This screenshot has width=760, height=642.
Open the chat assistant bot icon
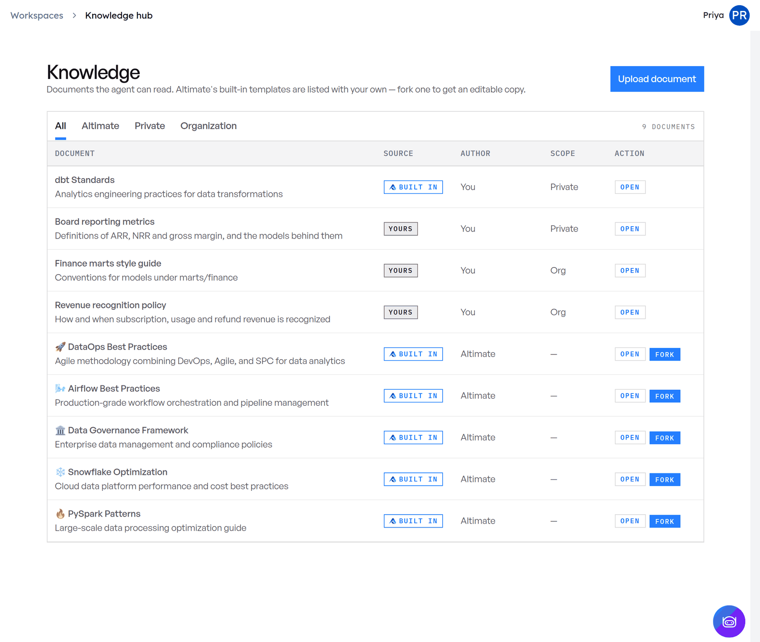tap(729, 621)
